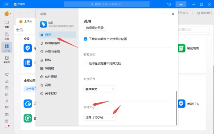Screen dimensions: 214x134
Task: Open the blue shield app icon under 全员
Action: click(x=28, y=48)
